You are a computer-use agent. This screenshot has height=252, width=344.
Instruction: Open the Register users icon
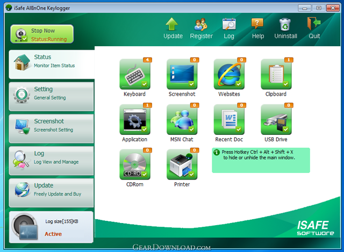pyautogui.click(x=200, y=24)
